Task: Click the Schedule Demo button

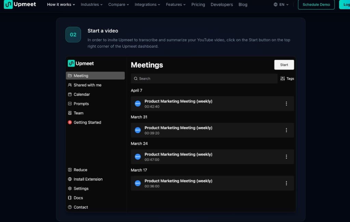Action: point(316,5)
